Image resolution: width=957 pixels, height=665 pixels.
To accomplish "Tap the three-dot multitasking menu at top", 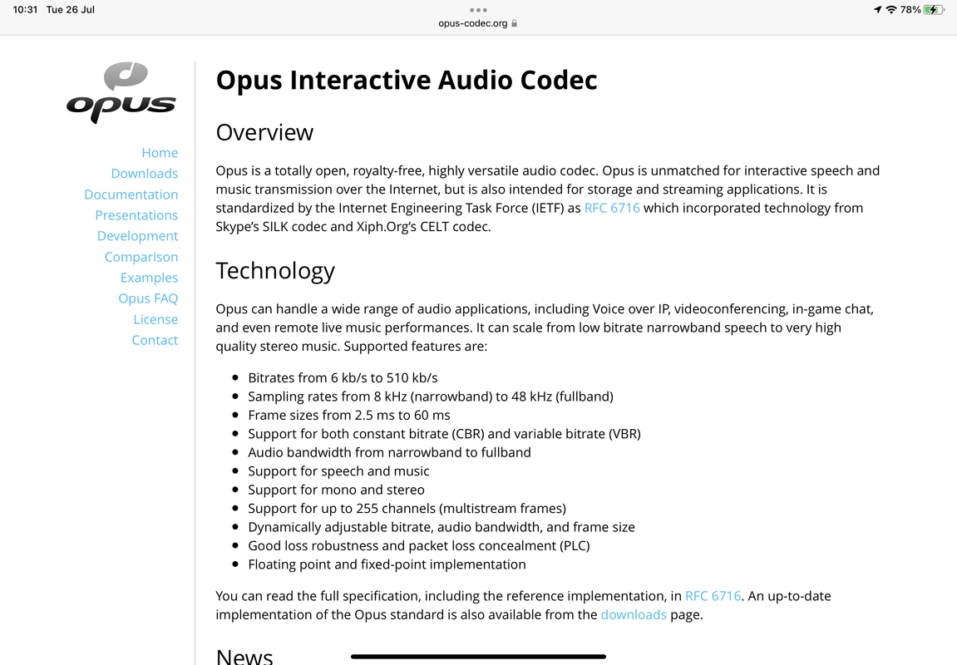I will point(479,10).
